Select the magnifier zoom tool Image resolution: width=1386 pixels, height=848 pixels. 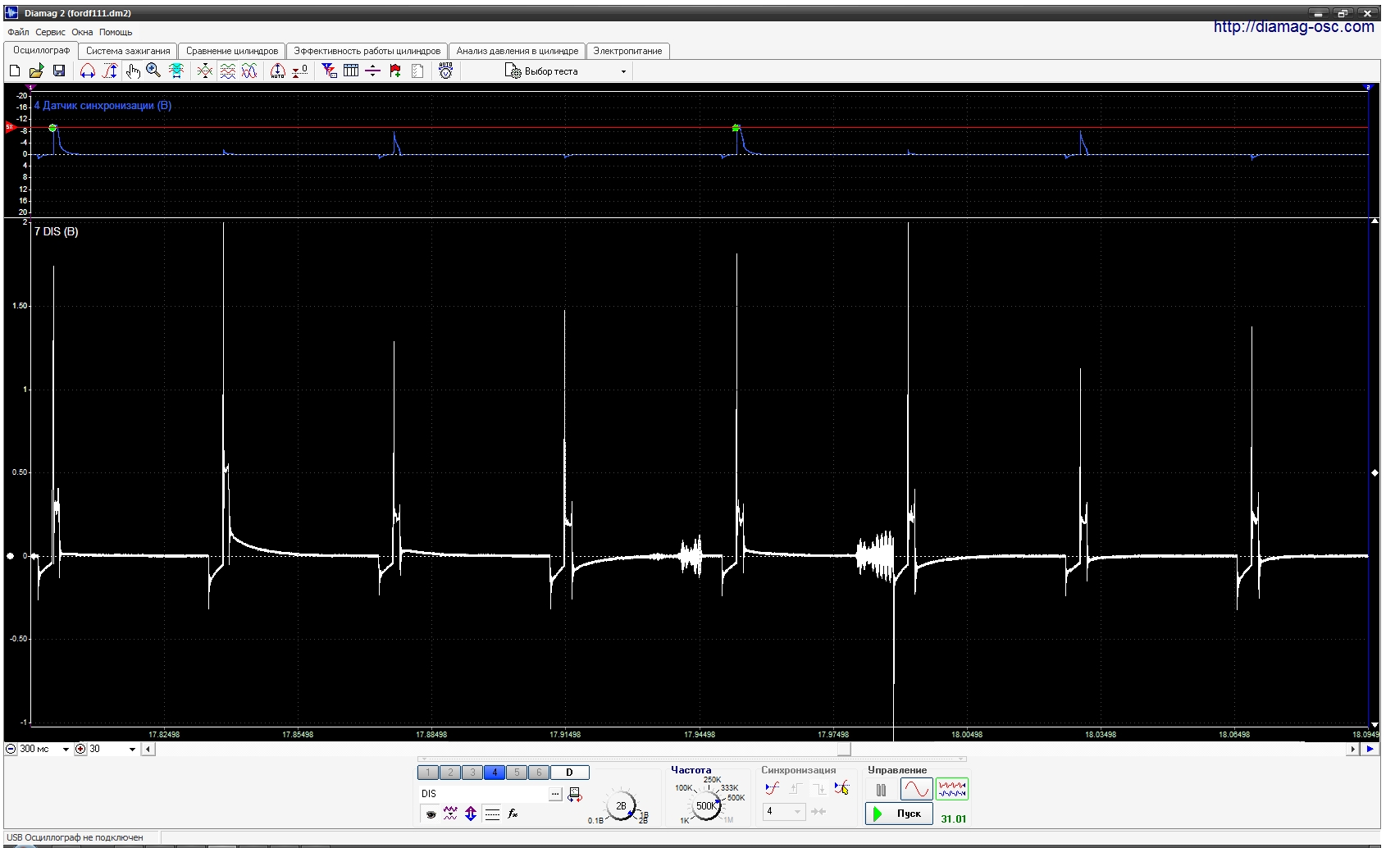153,71
